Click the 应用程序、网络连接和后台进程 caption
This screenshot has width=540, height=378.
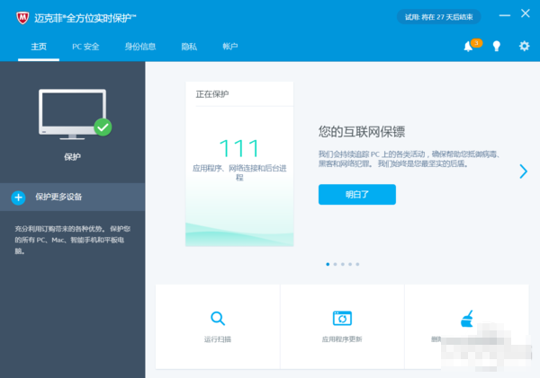[x=239, y=172]
